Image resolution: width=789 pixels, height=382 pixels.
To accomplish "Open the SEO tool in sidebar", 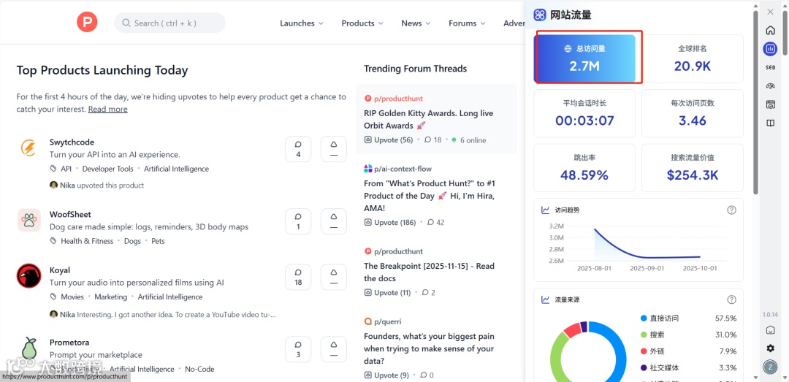I will (770, 67).
